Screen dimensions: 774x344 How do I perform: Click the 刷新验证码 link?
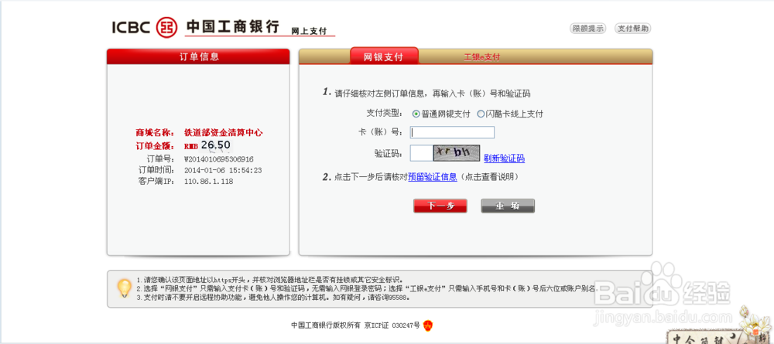(504, 158)
